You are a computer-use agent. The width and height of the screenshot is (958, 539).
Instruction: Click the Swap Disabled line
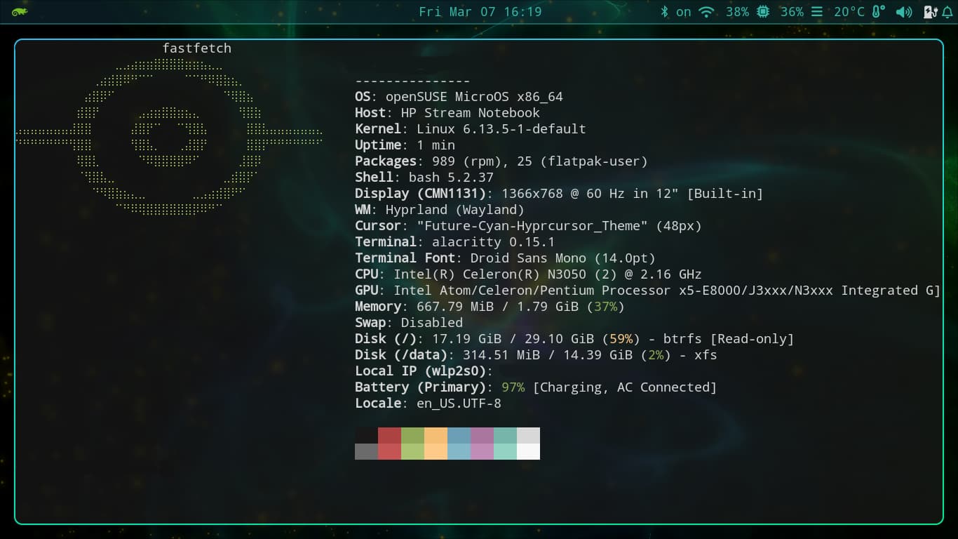[x=409, y=323]
